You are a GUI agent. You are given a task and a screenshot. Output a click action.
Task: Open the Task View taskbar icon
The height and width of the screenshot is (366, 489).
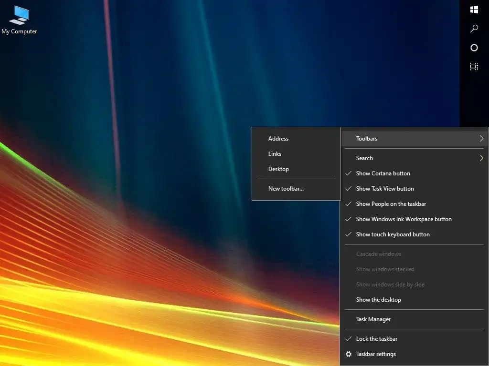[x=474, y=66]
